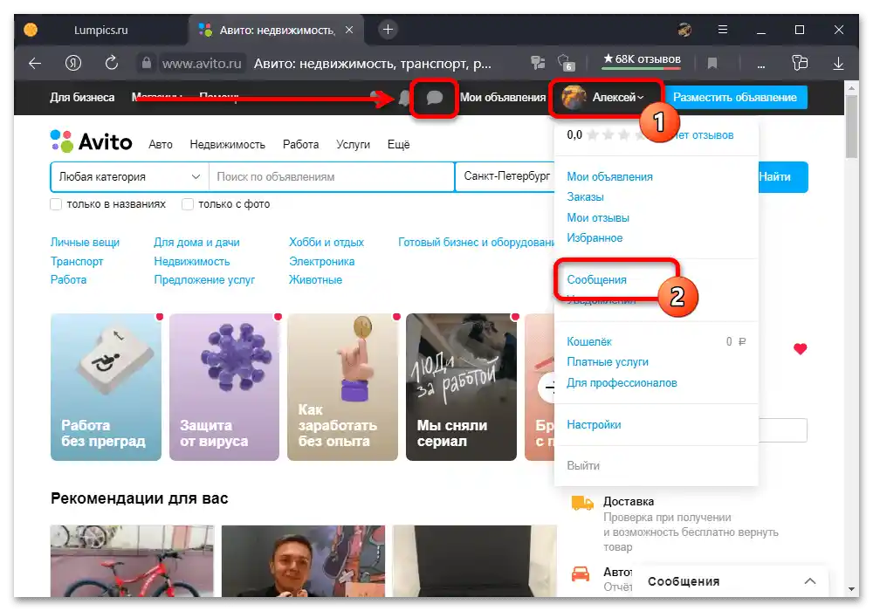Click the Алексей user avatar picture
This screenshot has height=611, width=873.
point(574,98)
